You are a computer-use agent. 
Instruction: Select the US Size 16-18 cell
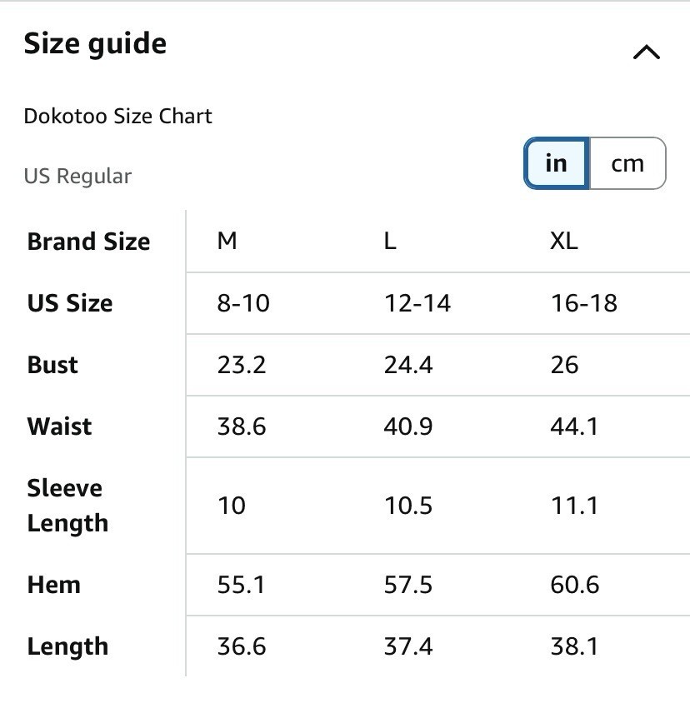(584, 302)
